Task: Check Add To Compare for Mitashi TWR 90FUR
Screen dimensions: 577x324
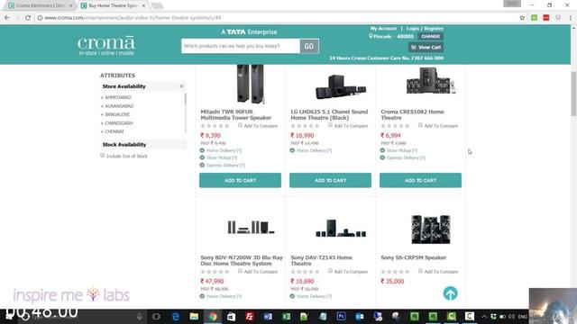Action: point(240,125)
